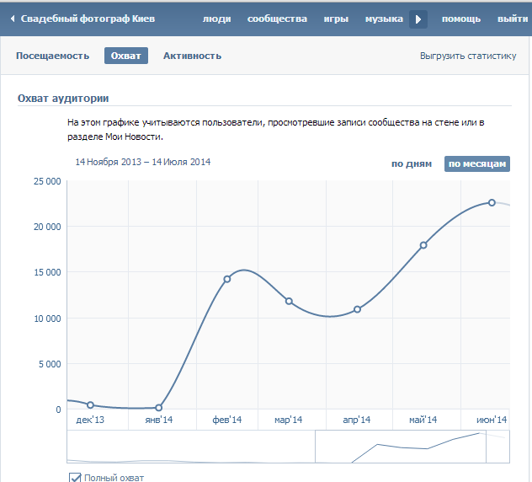Switch to the Посещаемость tab
This screenshot has width=532, height=482.
tap(52, 56)
